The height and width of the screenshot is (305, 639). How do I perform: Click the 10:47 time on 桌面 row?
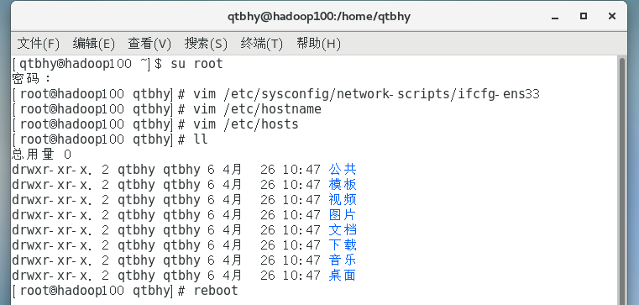click(x=301, y=276)
